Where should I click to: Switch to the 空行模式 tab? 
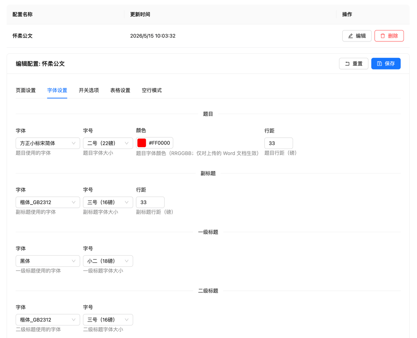click(152, 90)
